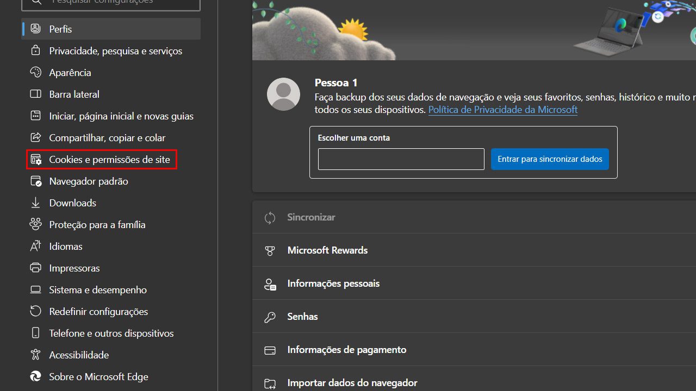Click the Sincronizar row
The width and height of the screenshot is (696, 391).
(x=474, y=217)
